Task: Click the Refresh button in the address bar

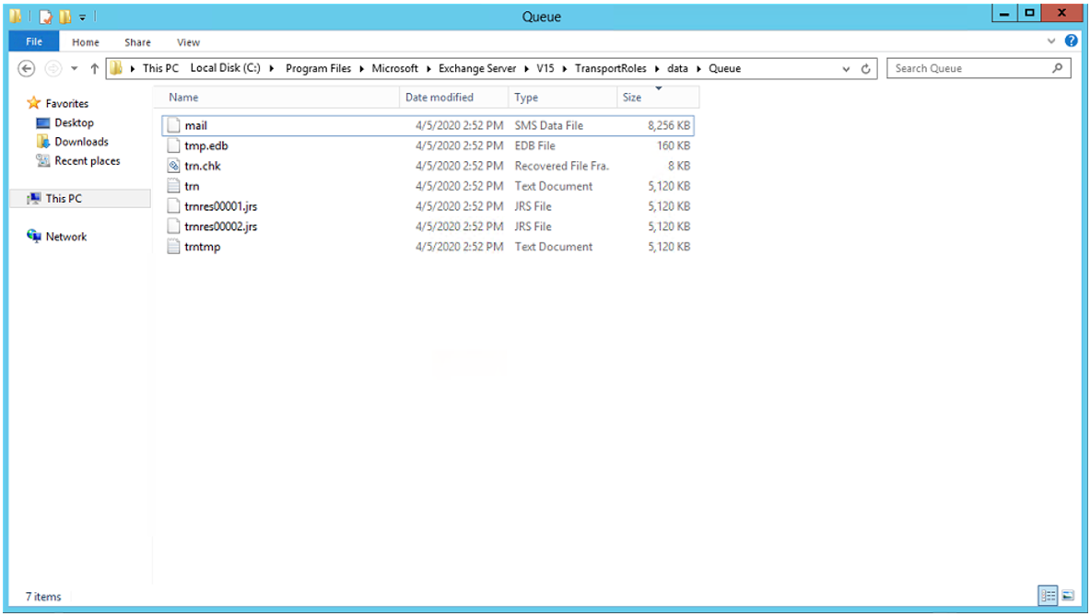Action: pyautogui.click(x=864, y=67)
